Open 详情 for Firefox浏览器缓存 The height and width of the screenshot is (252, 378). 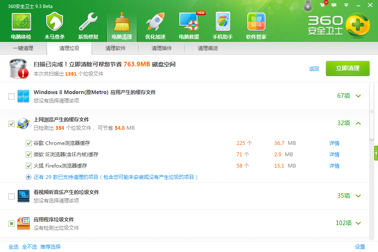point(334,166)
